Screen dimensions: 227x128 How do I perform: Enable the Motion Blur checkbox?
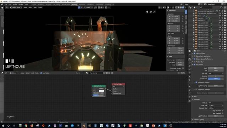(195, 62)
